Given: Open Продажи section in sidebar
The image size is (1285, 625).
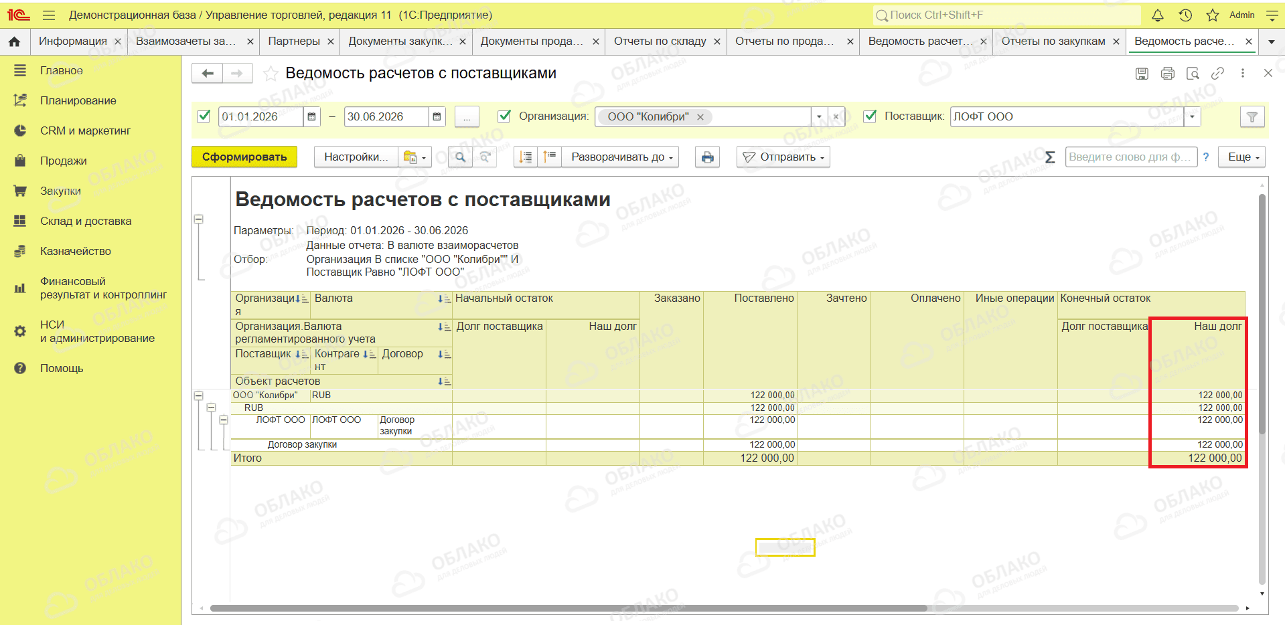Looking at the screenshot, I should pos(64,161).
